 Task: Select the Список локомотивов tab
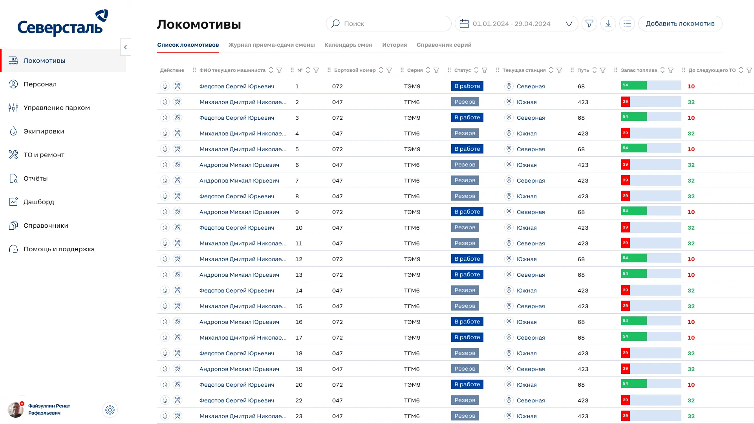click(188, 45)
